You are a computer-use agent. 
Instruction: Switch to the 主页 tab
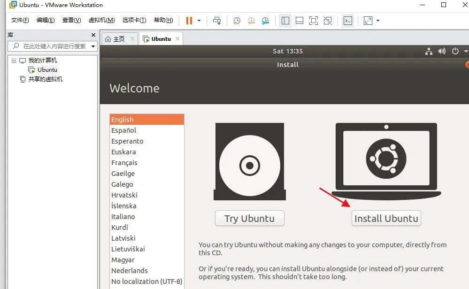click(117, 39)
